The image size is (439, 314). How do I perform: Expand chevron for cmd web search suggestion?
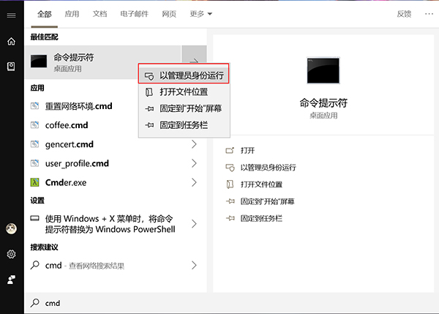[x=194, y=265]
